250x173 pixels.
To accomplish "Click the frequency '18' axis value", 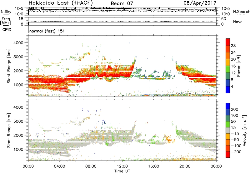I will pyautogui.click(x=21, y=19).
